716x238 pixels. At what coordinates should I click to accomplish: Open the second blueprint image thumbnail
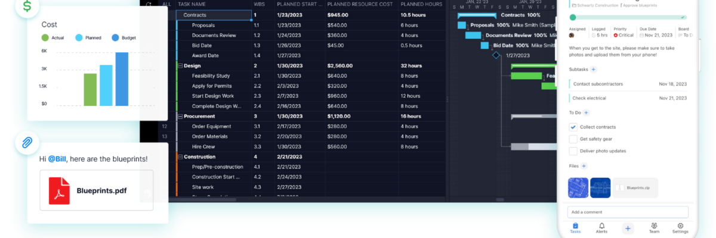(x=600, y=187)
